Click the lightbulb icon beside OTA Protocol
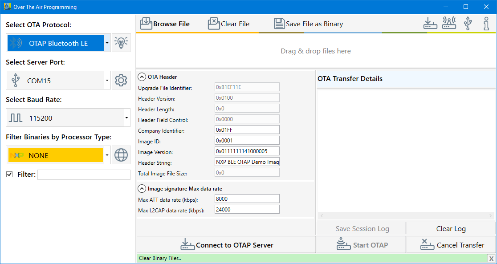 pos(121,43)
